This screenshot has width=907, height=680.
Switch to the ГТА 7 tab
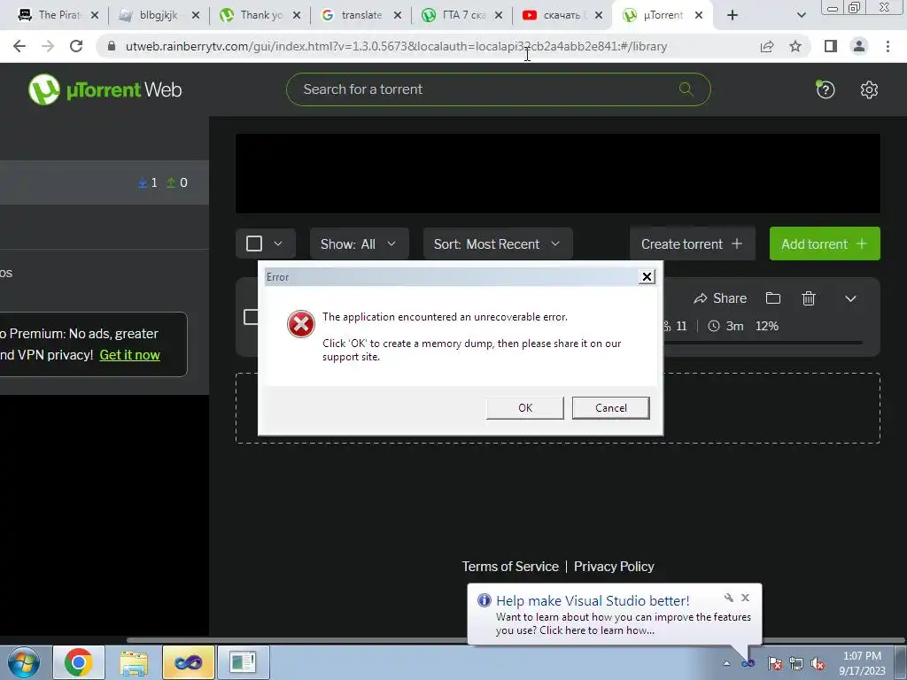[x=461, y=16]
